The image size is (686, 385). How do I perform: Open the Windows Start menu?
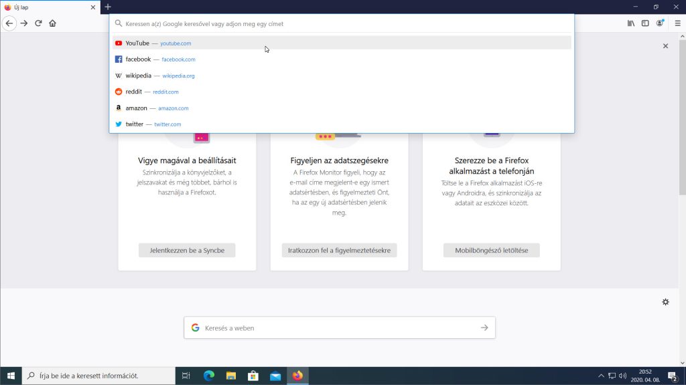tap(11, 376)
